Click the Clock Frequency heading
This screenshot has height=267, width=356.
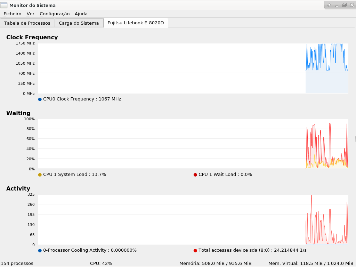coord(32,37)
